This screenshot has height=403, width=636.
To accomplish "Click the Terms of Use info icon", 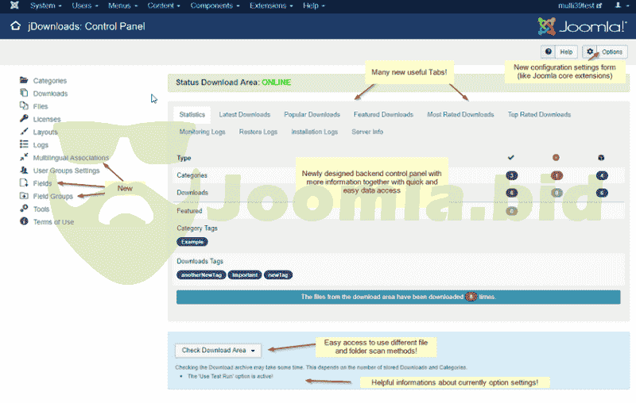I will [24, 221].
